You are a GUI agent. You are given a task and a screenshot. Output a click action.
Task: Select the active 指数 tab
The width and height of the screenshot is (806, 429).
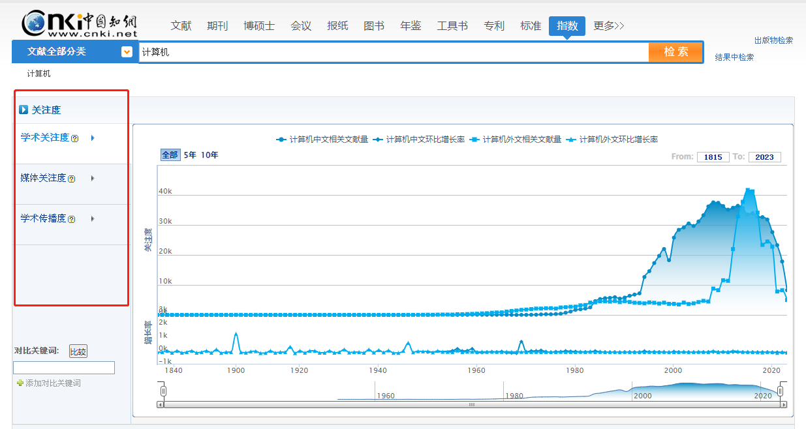(x=567, y=26)
